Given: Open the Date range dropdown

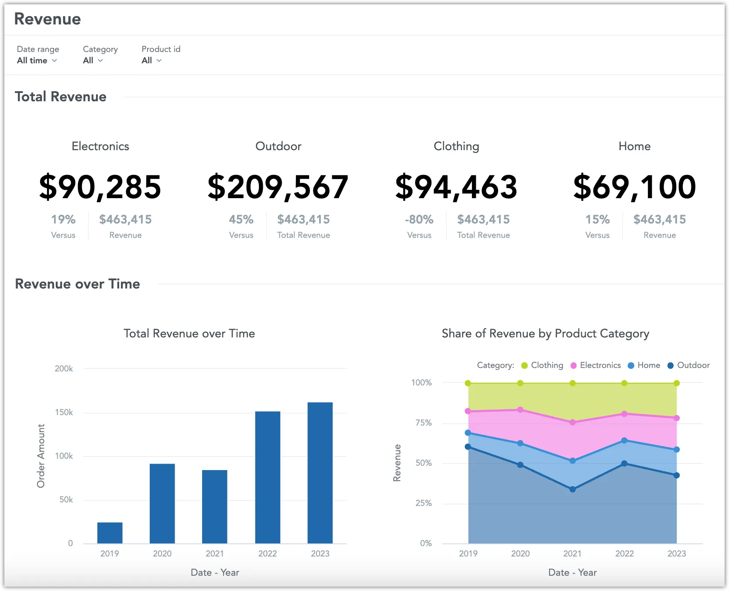Looking at the screenshot, I should pos(37,61).
